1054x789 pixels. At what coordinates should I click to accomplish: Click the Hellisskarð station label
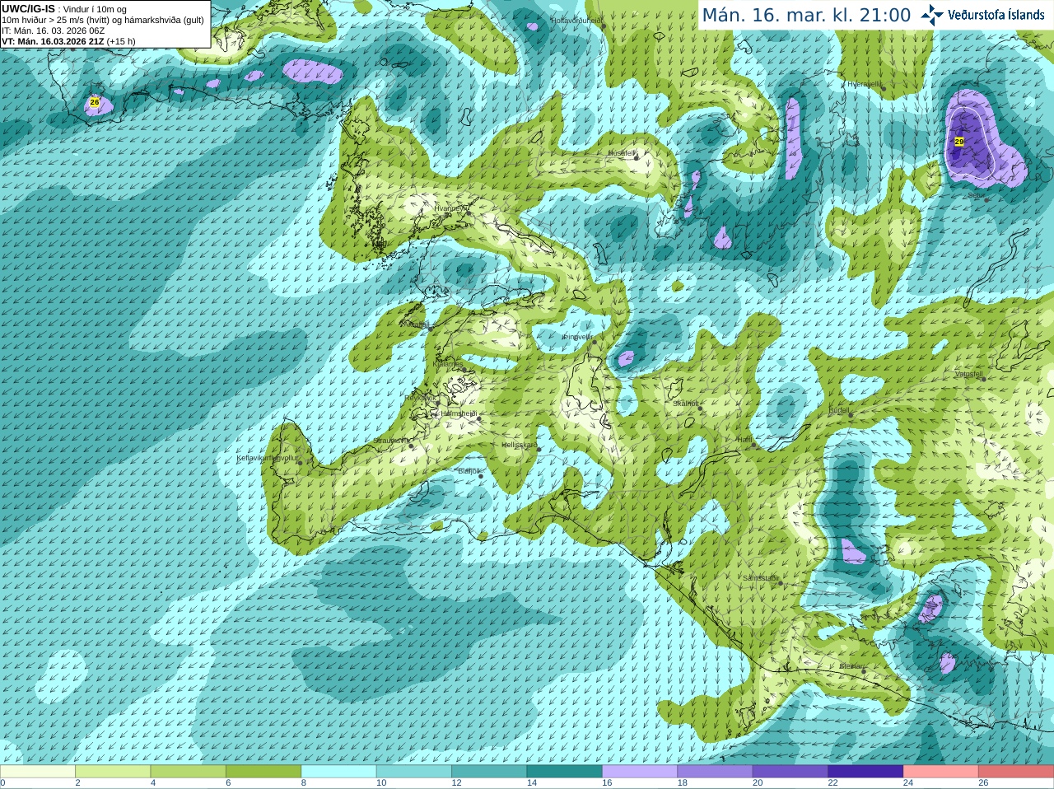(x=520, y=445)
